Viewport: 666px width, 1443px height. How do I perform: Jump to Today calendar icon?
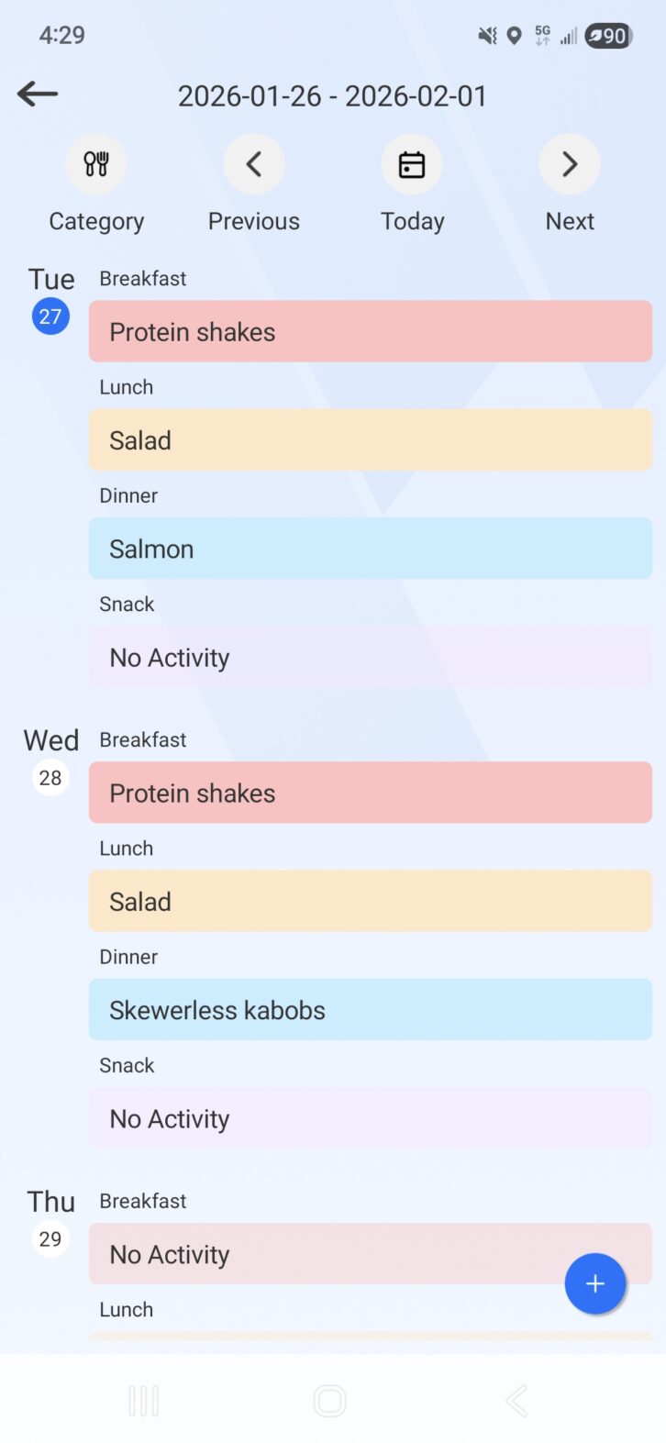[412, 165]
